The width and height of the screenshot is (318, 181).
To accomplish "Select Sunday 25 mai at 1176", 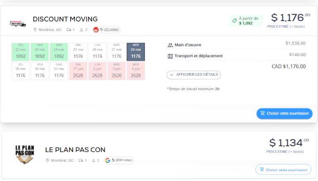I will (78, 52).
